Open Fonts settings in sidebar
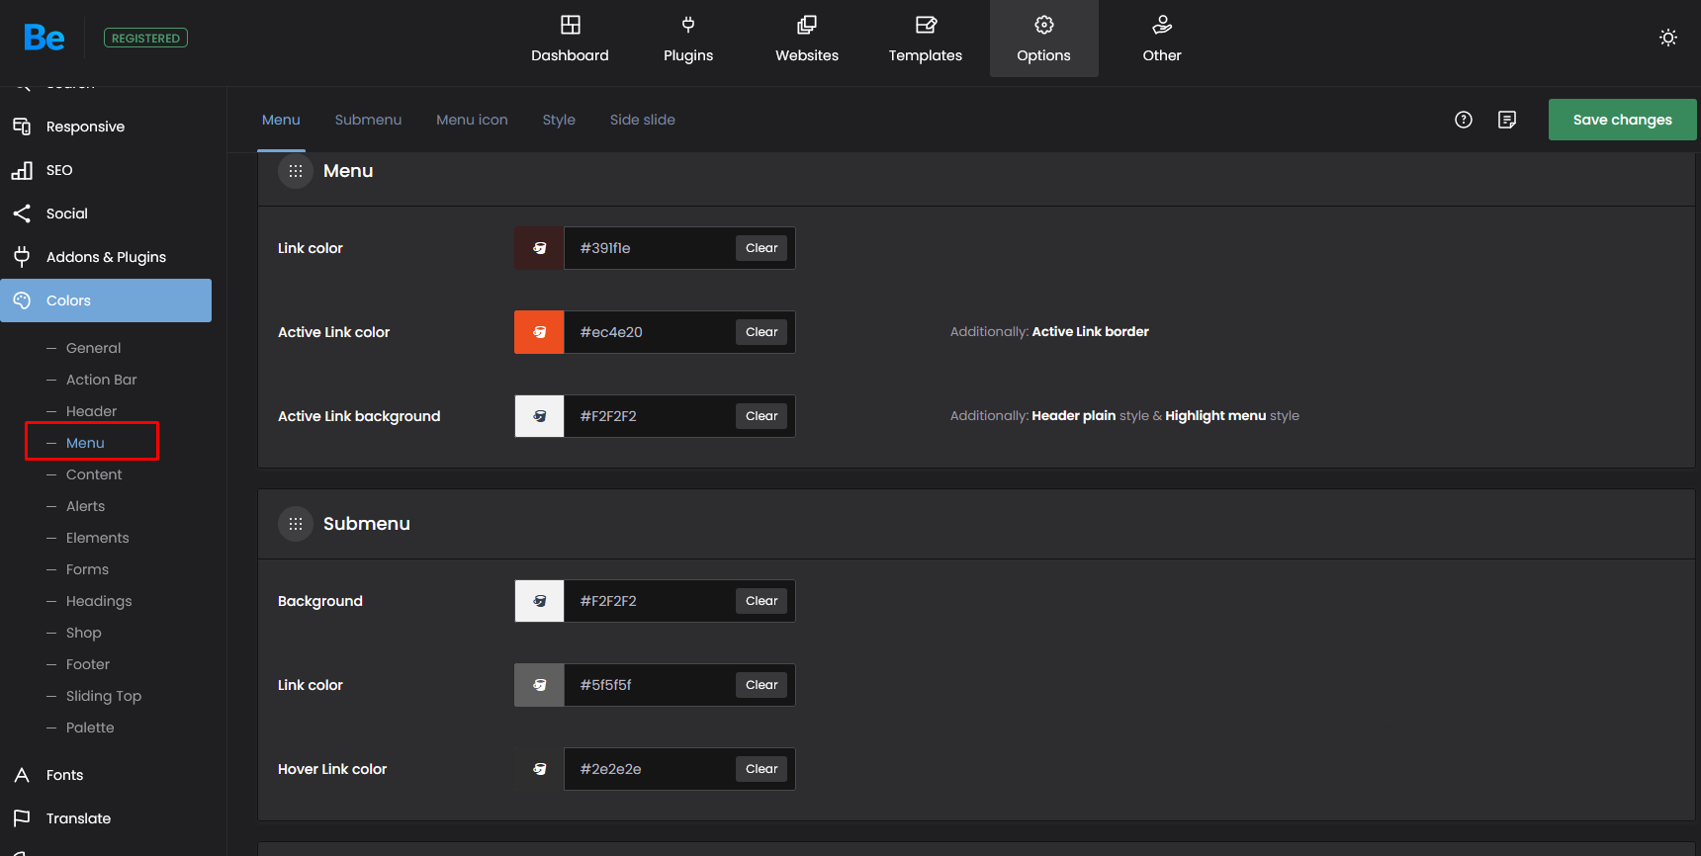1701x856 pixels. coord(106,775)
